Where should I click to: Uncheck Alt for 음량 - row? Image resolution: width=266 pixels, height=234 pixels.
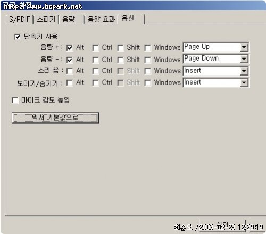tap(70, 60)
